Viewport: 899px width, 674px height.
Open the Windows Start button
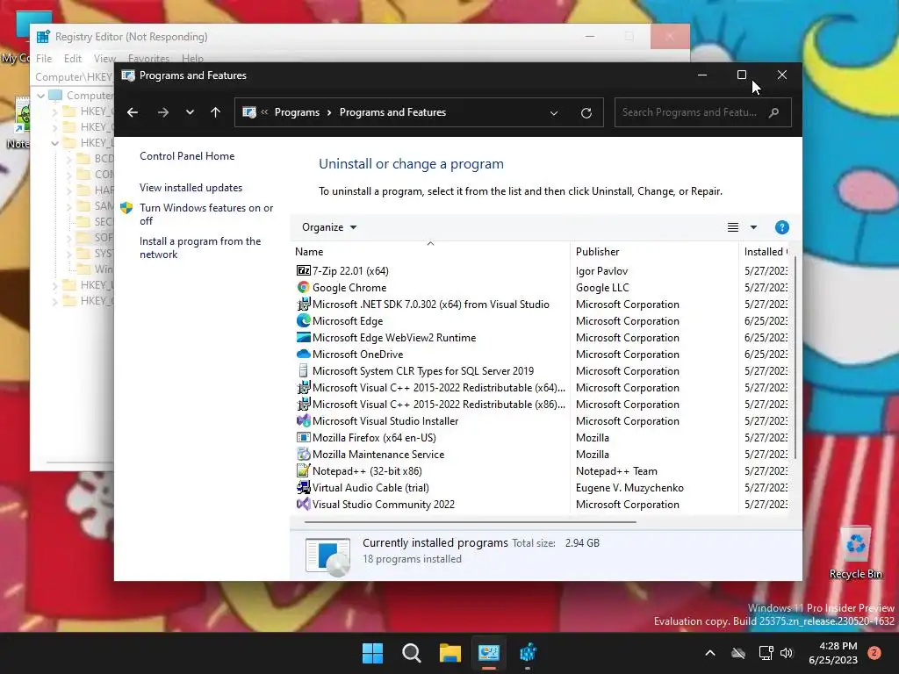[372, 653]
